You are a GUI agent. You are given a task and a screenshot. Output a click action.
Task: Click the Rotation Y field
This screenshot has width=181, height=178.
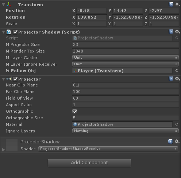128,17
